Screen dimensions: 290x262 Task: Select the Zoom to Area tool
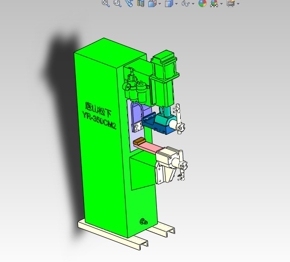pyautogui.click(x=117, y=3)
